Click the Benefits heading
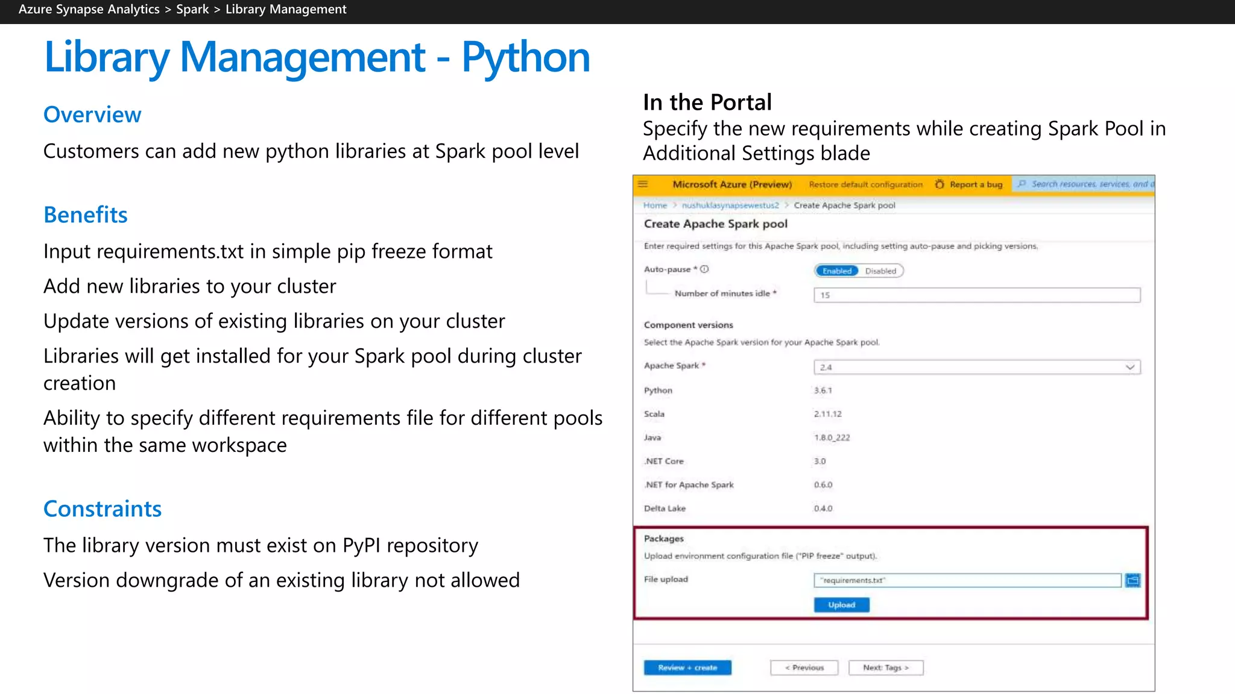The width and height of the screenshot is (1235, 694). tap(86, 214)
